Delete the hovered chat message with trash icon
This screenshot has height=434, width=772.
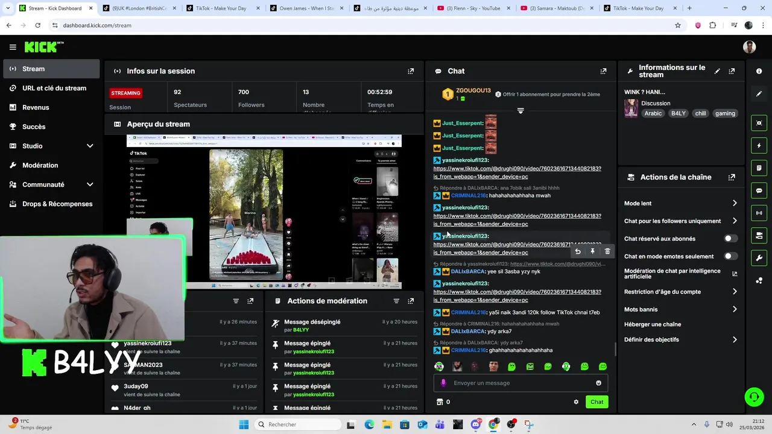click(x=607, y=251)
